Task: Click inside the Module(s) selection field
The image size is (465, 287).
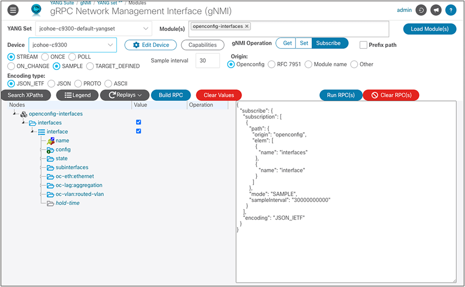Action: click(x=289, y=29)
